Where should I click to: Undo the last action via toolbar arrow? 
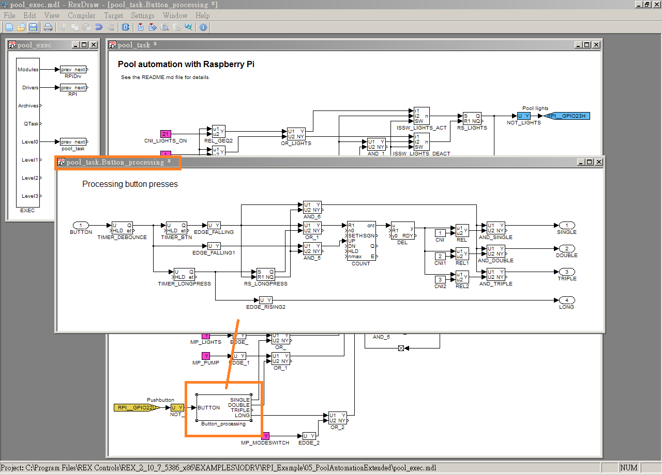pyautogui.click(x=98, y=27)
